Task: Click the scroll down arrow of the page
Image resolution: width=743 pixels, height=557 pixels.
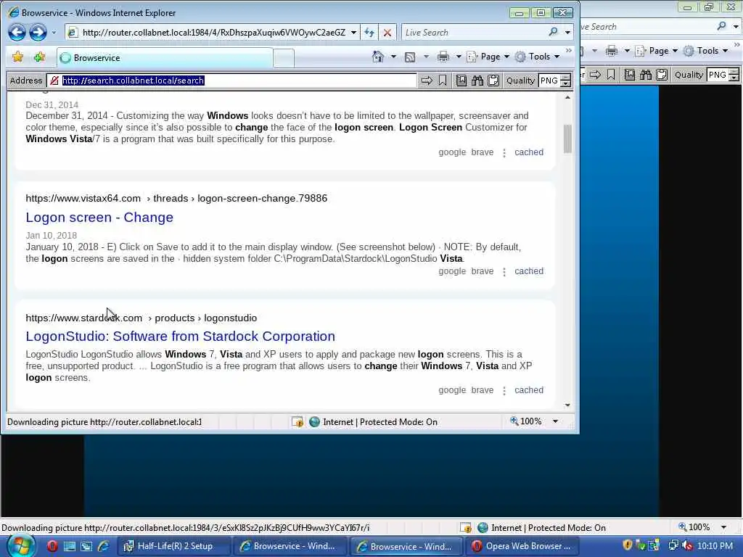Action: [x=567, y=405]
